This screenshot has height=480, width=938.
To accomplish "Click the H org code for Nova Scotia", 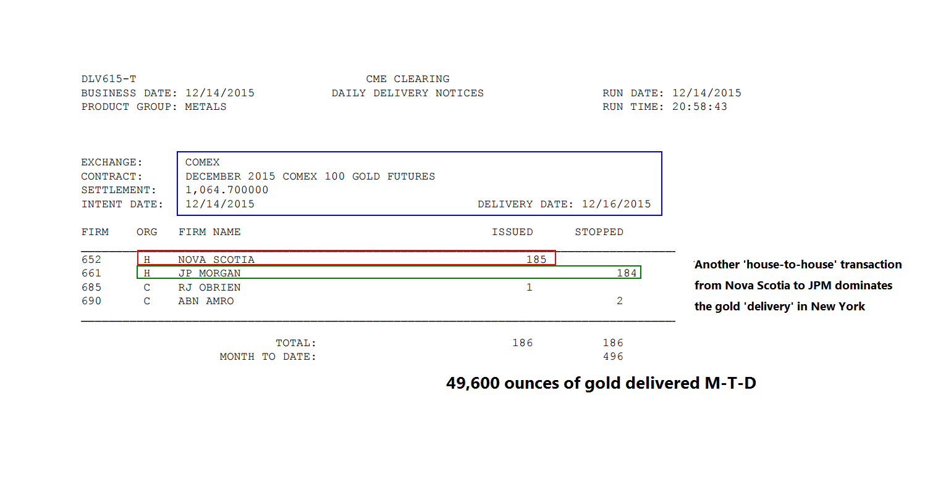I will (x=147, y=259).
